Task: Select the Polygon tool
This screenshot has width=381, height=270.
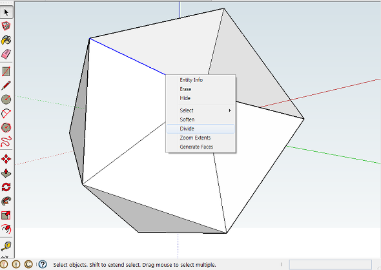Action: pos(6,128)
